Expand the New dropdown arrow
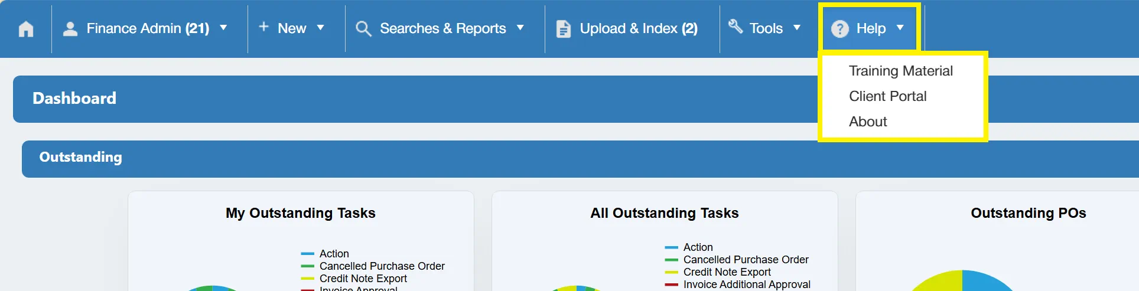 [x=320, y=28]
